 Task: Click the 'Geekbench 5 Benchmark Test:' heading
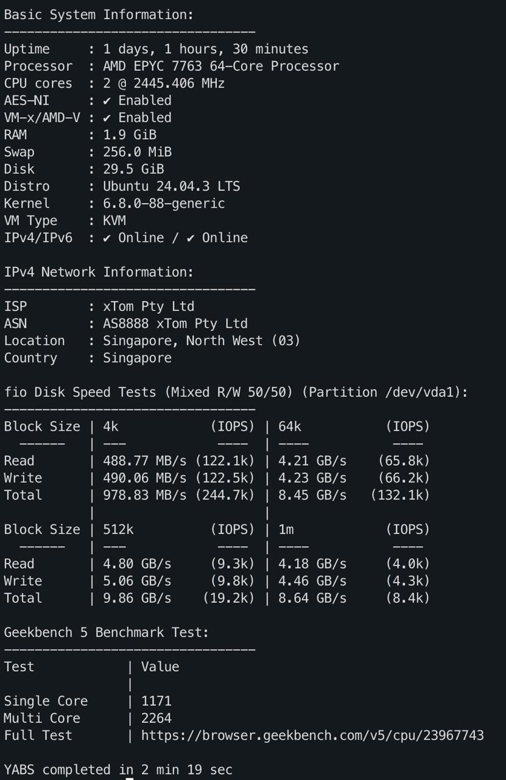(107, 632)
